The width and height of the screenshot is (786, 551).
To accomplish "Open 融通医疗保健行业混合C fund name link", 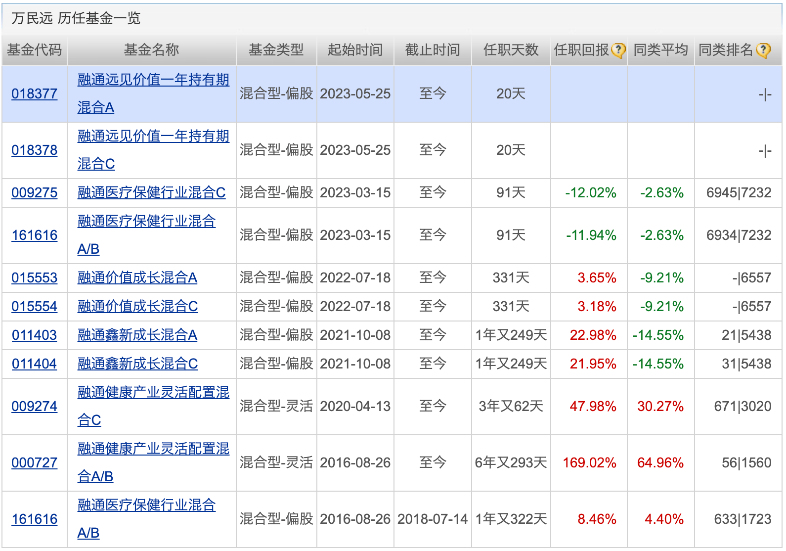I will click(152, 192).
